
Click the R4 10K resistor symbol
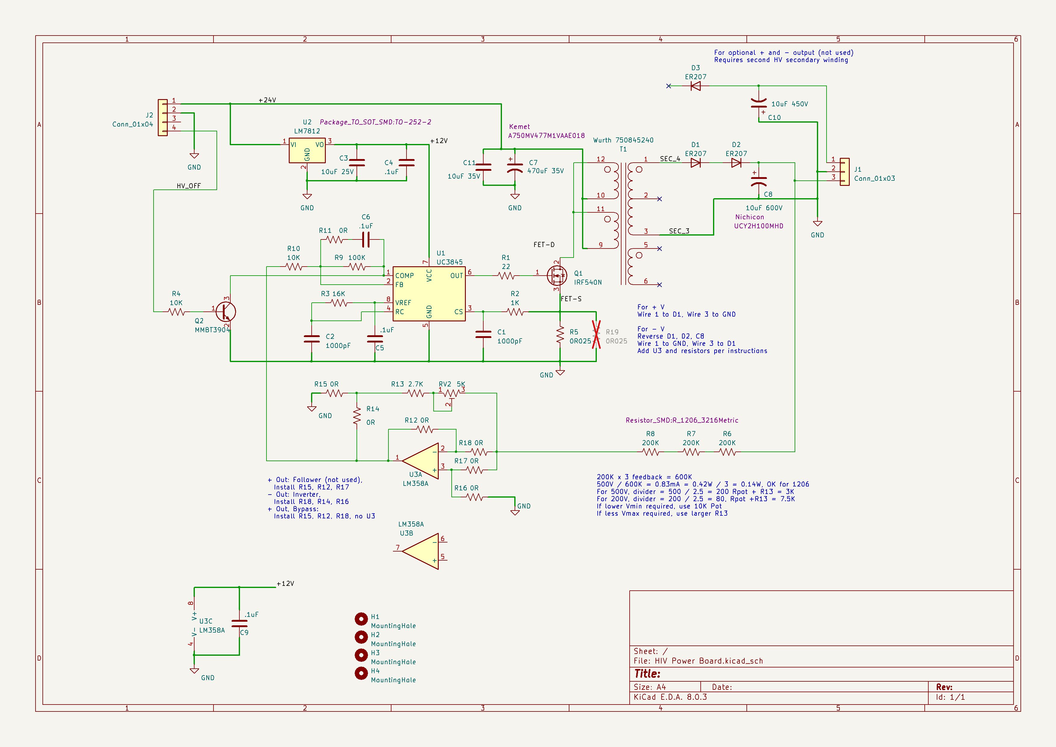[x=176, y=312]
